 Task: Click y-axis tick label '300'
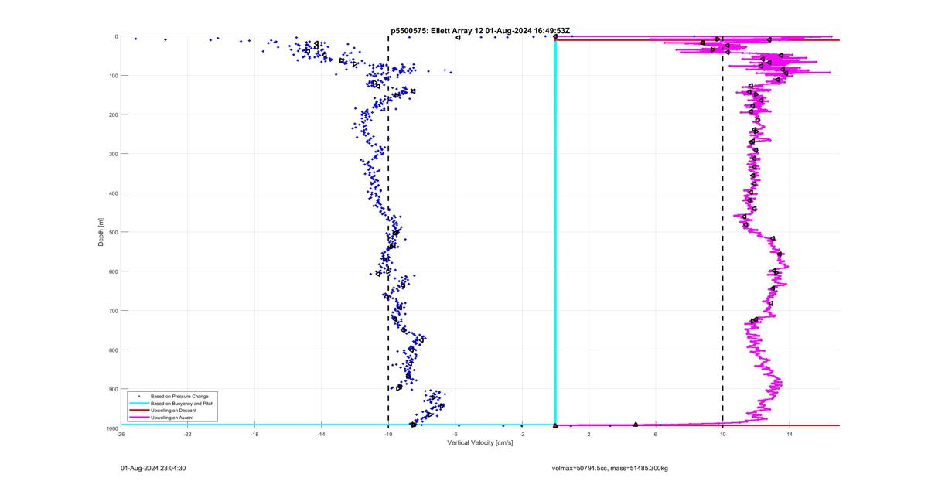(x=112, y=154)
